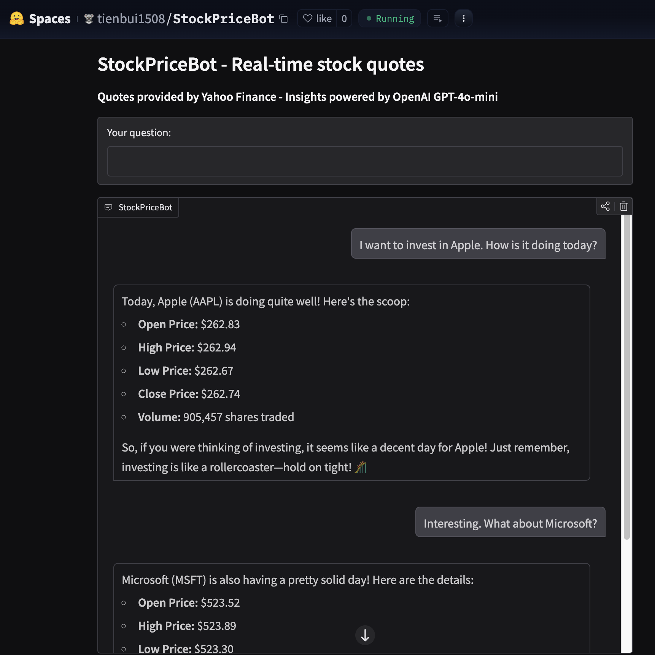
Task: Open the three-dot options menu
Action: (x=463, y=19)
